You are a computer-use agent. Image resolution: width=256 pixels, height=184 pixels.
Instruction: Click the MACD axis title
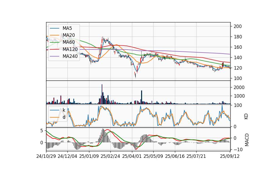point(247,140)
